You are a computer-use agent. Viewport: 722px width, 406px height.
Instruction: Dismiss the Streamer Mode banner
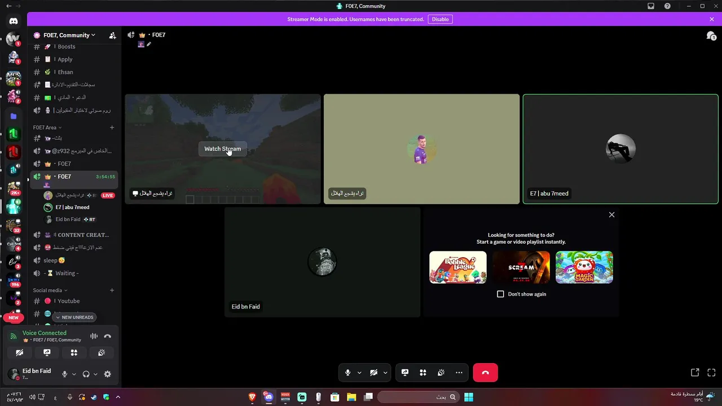coord(712,19)
